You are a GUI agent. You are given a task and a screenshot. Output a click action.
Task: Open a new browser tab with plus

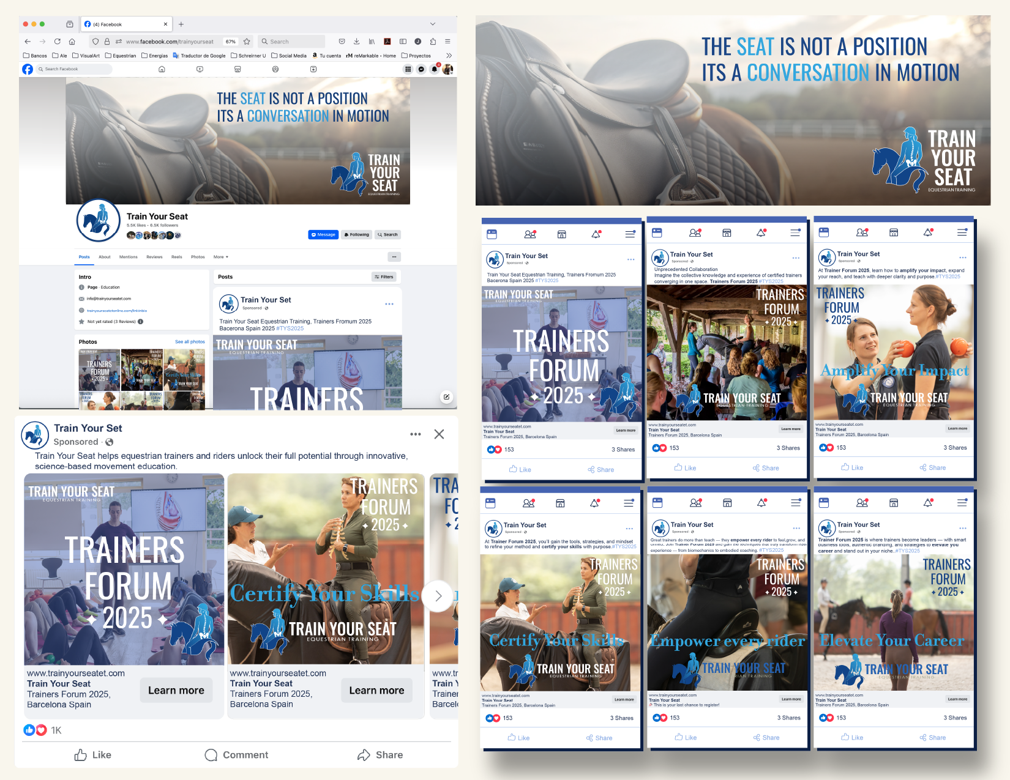click(181, 24)
